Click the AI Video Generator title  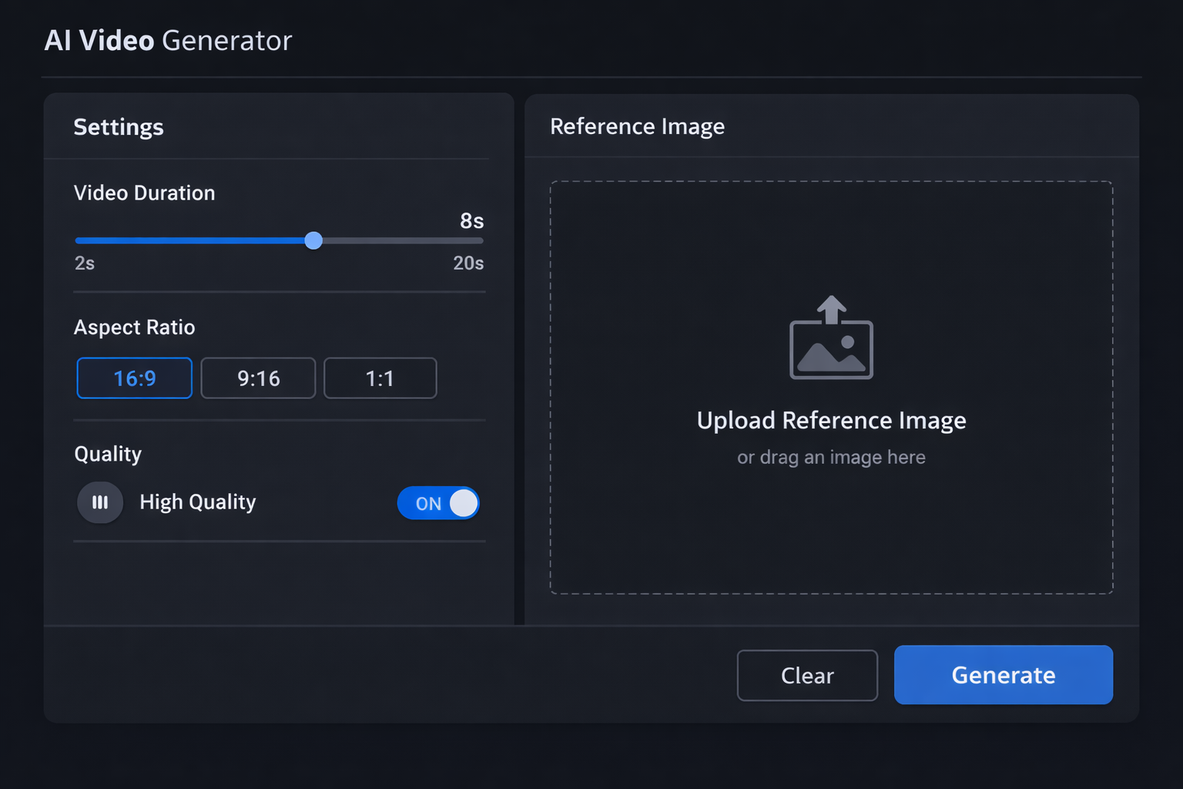(168, 40)
